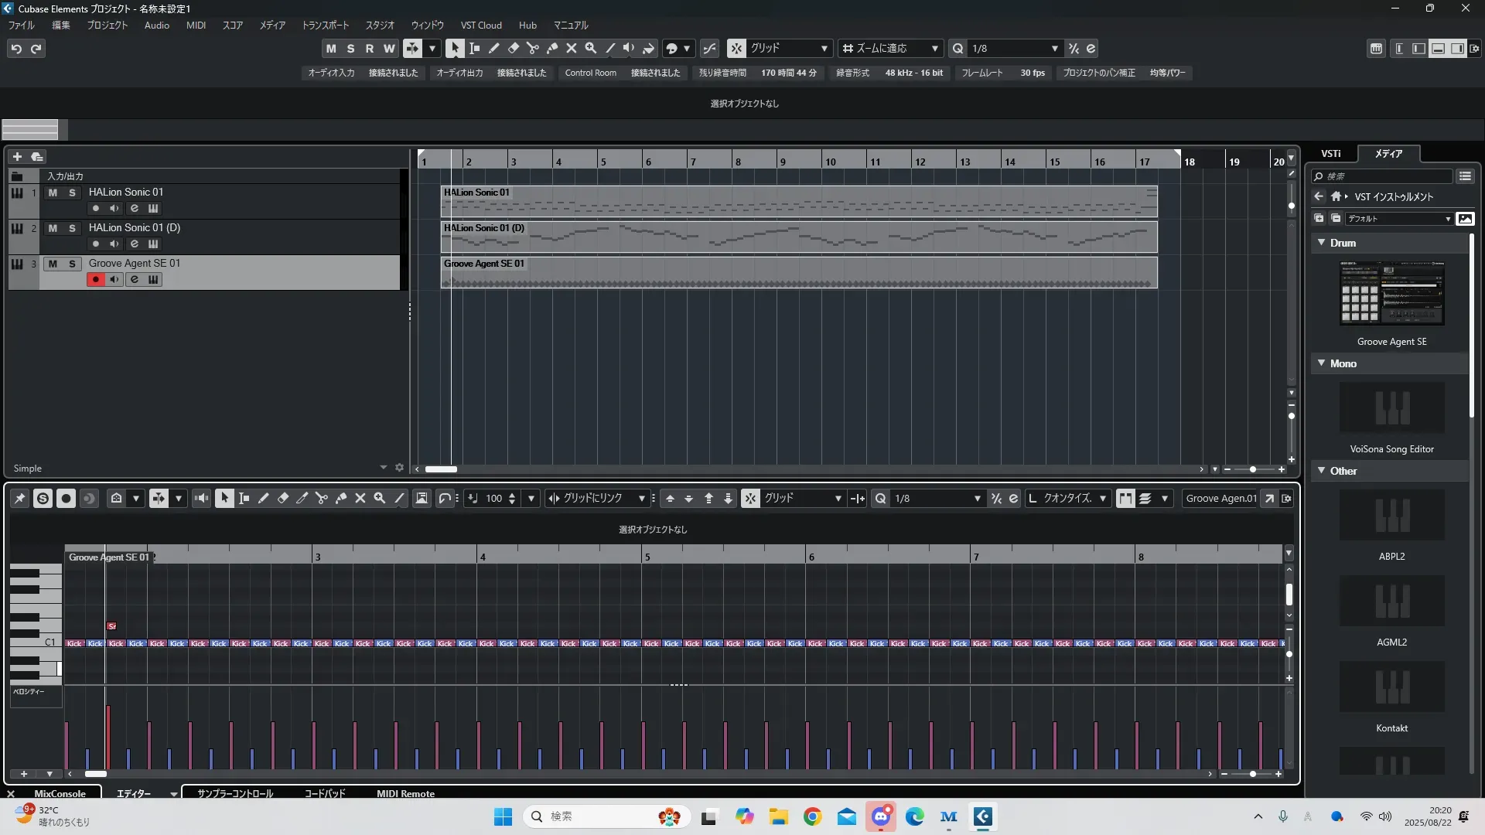Image resolution: width=1485 pixels, height=835 pixels.
Task: Collapse the Drum category in media rack
Action: (1321, 243)
